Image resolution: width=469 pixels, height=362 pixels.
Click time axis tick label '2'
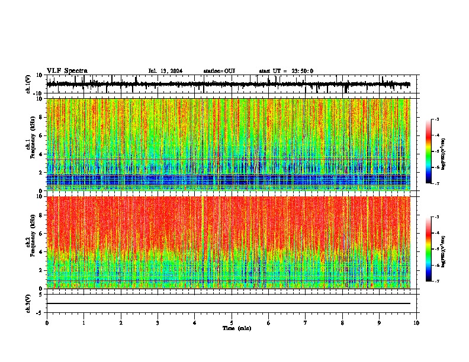click(121, 323)
